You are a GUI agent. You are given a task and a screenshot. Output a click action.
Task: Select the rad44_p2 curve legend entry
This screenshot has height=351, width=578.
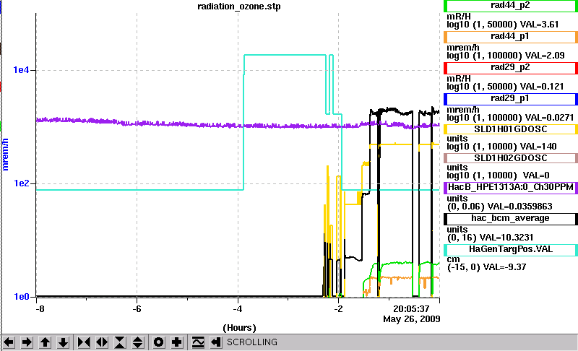pyautogui.click(x=511, y=6)
